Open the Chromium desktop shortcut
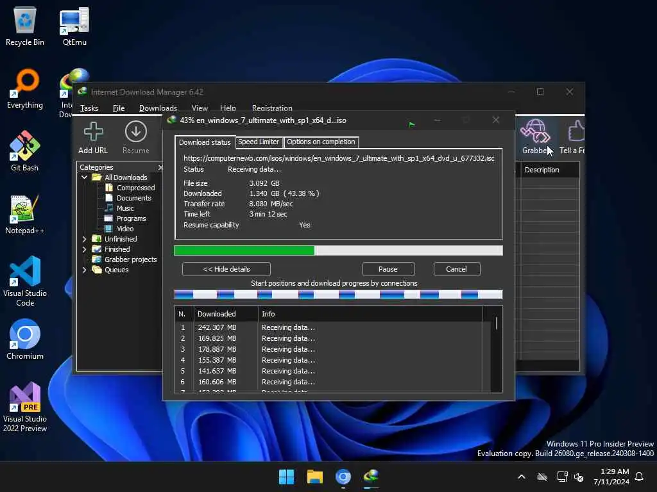Screen dimensions: 657x492 click(x=25, y=340)
